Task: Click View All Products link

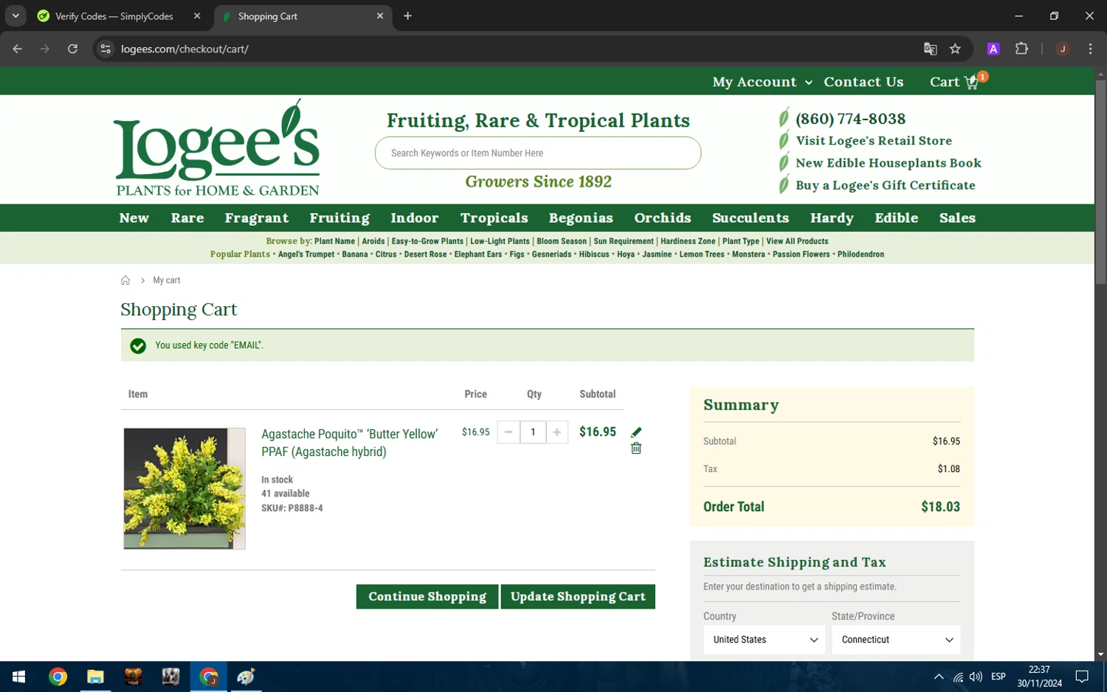Action: tap(797, 241)
